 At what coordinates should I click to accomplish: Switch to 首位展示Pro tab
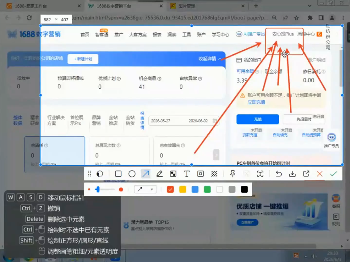pos(77,120)
